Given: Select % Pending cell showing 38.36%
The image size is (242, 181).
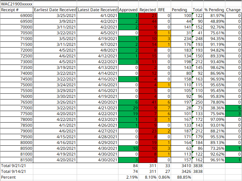Looking at the screenshot, I should point(214,108).
